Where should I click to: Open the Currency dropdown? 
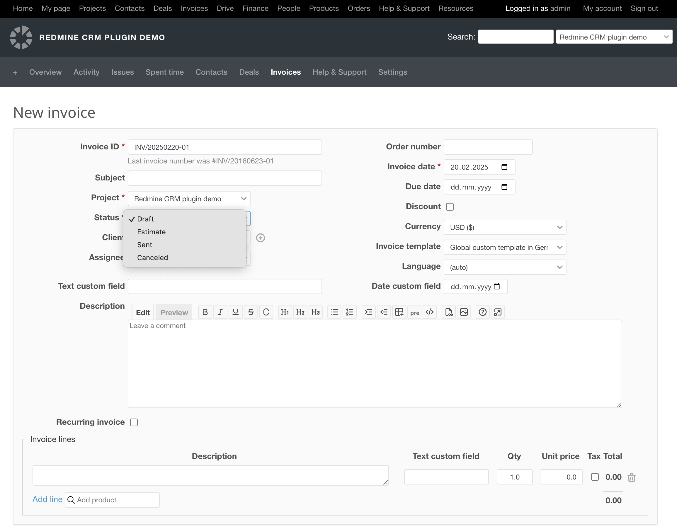(505, 228)
